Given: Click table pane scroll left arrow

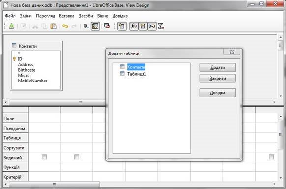Looking at the screenshot, I should [x=6, y=102].
